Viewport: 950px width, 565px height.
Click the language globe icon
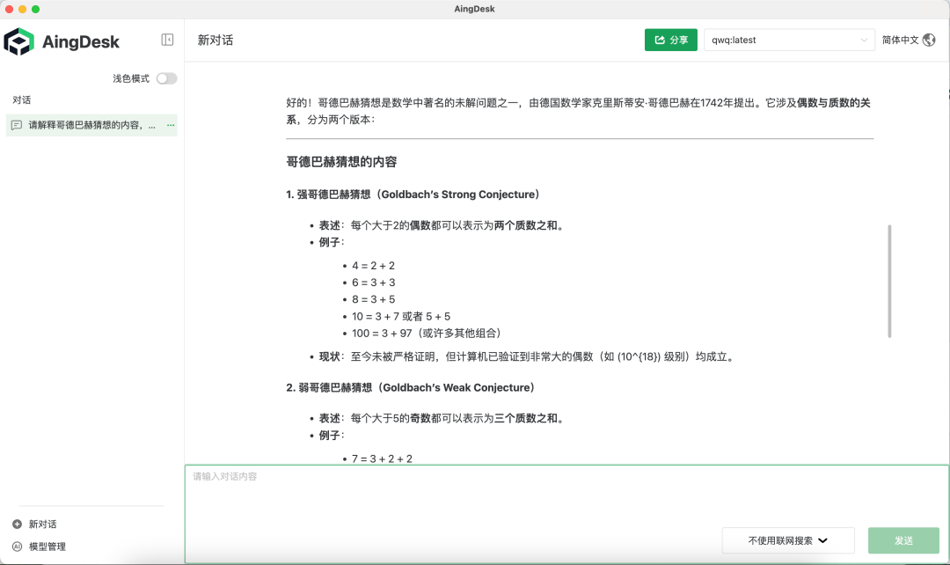point(929,40)
